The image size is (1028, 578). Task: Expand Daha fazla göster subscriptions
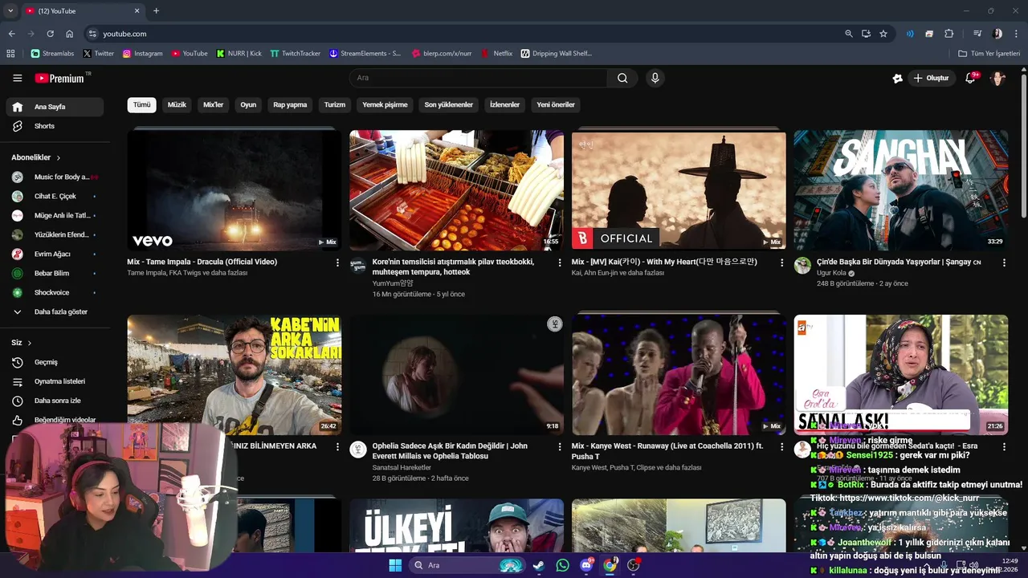tap(55, 311)
